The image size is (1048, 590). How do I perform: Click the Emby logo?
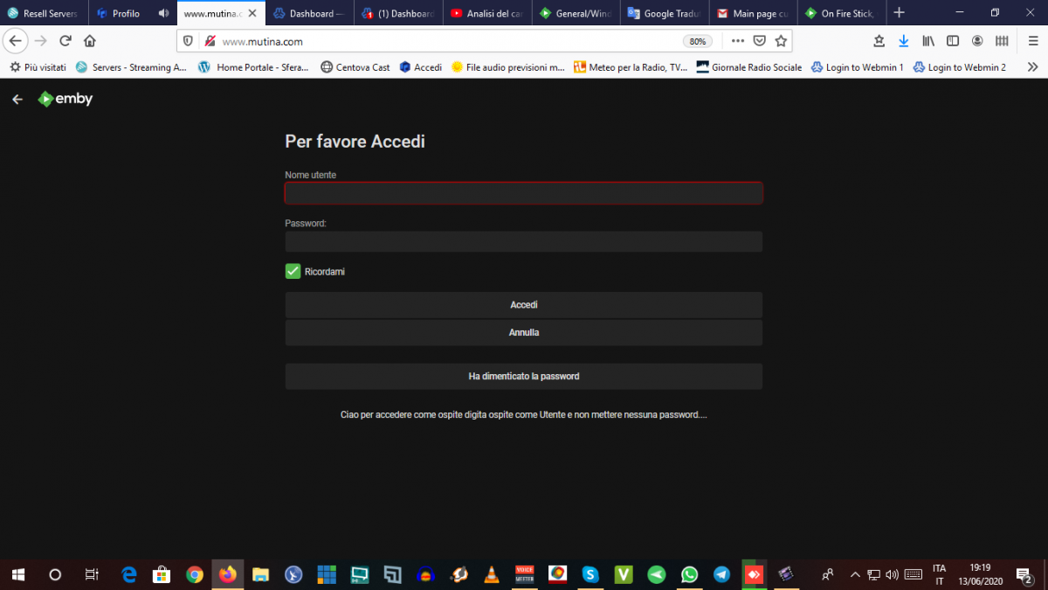point(65,100)
